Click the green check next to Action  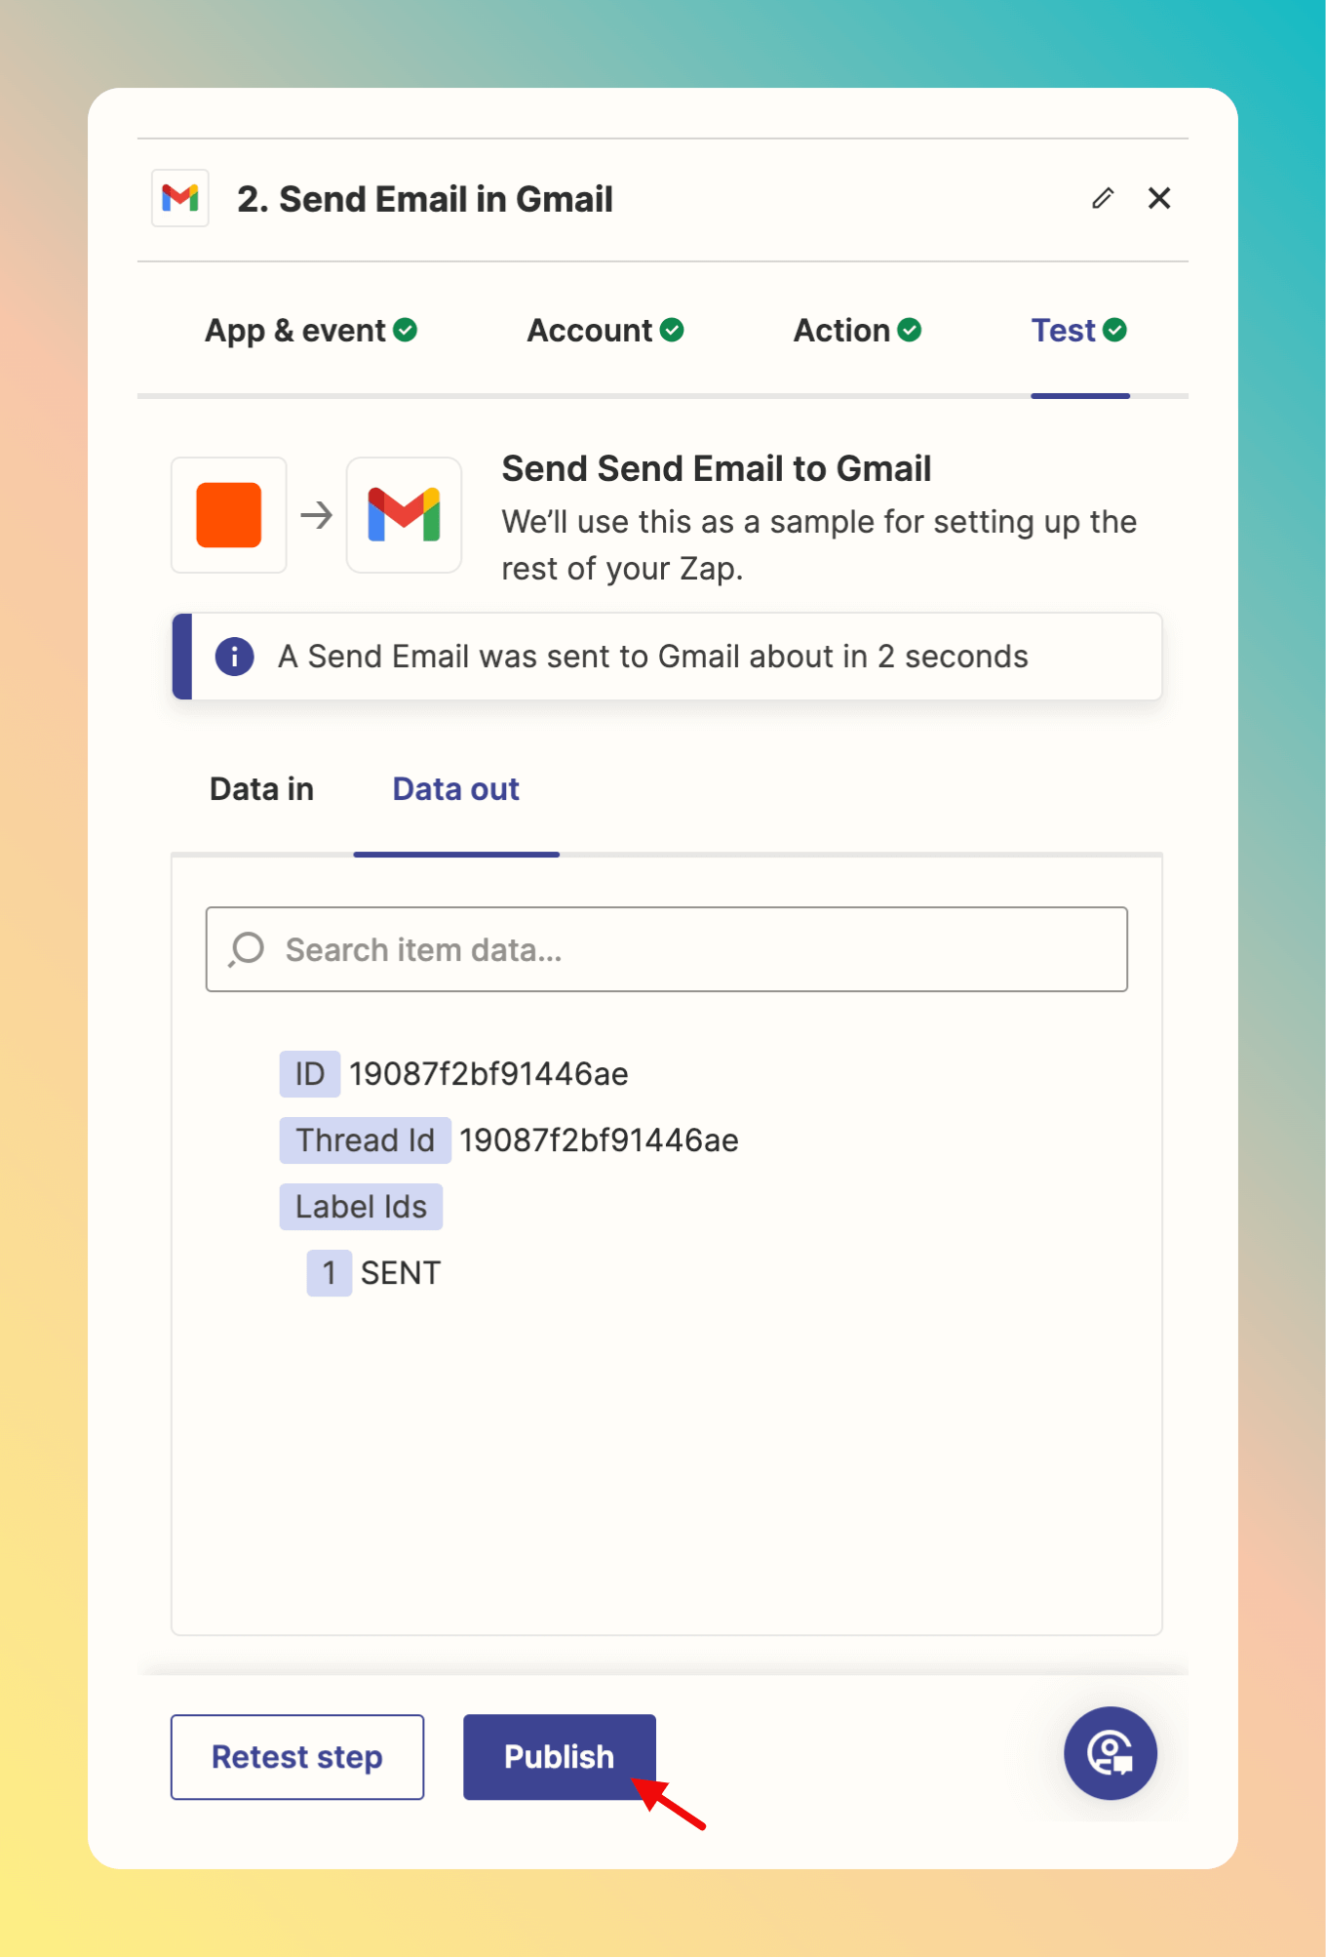(x=910, y=331)
